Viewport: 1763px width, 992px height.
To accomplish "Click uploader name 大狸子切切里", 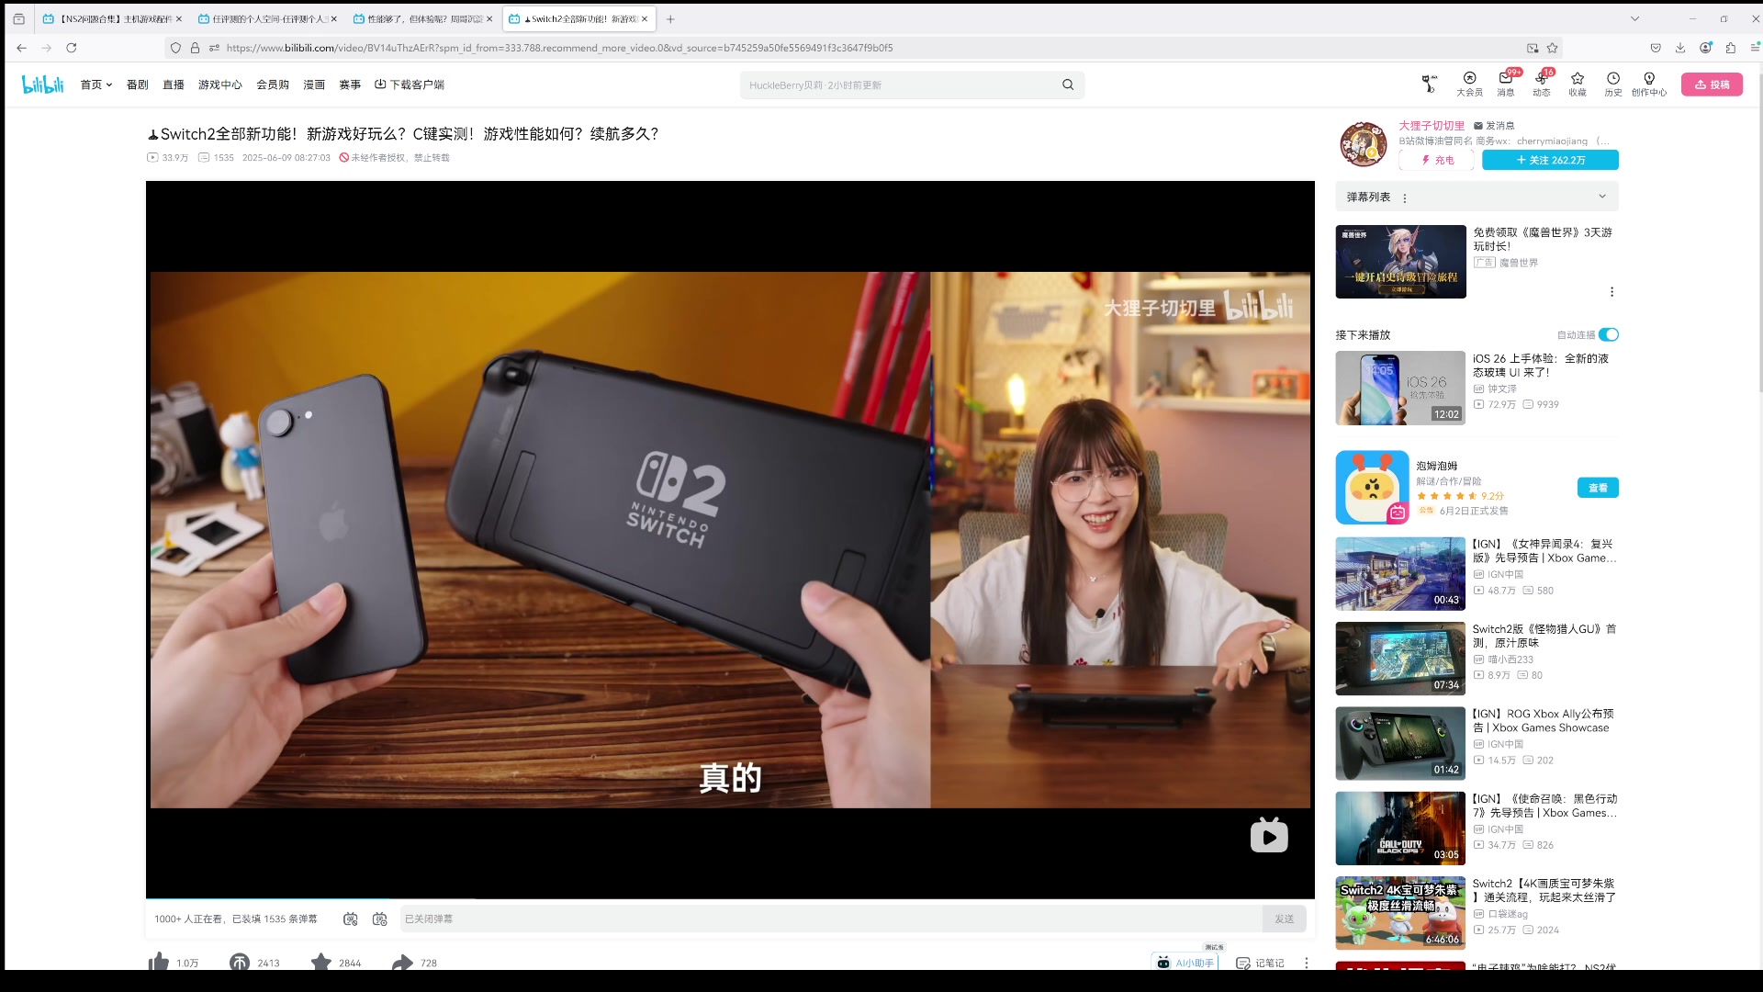I will (x=1432, y=126).
